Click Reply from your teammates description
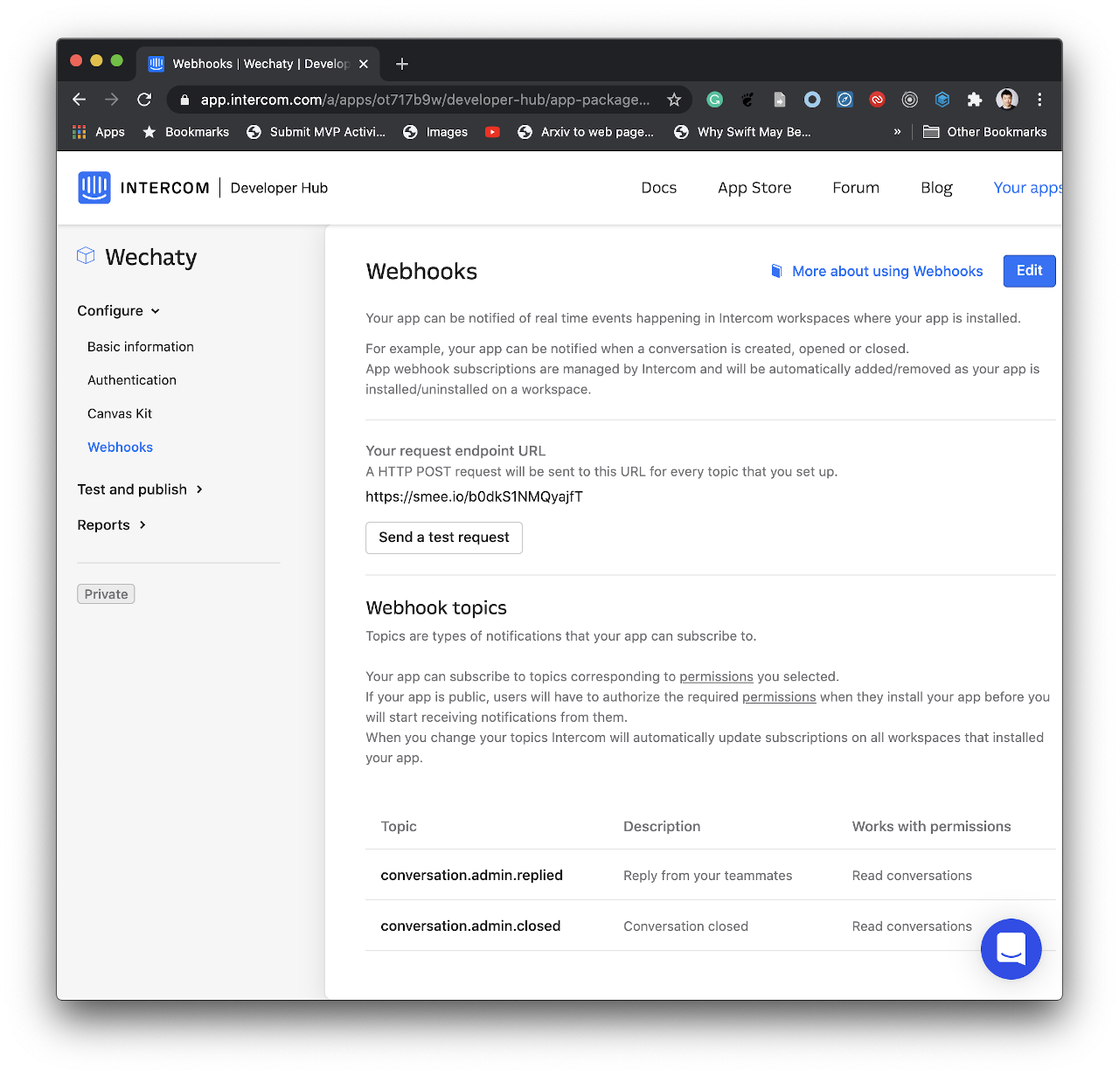The width and height of the screenshot is (1119, 1075). point(708,876)
